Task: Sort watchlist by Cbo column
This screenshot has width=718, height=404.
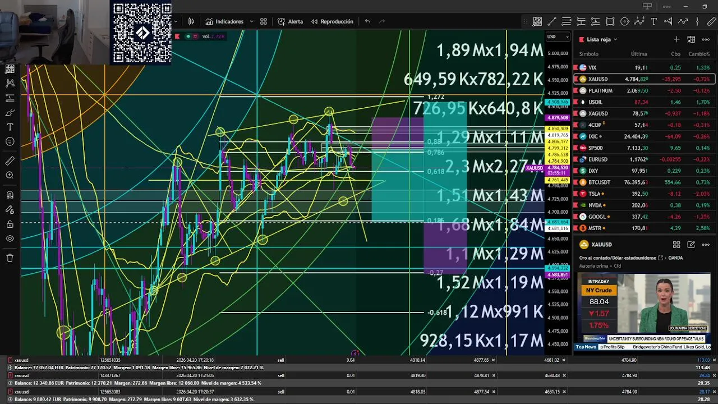Action: 676,54
